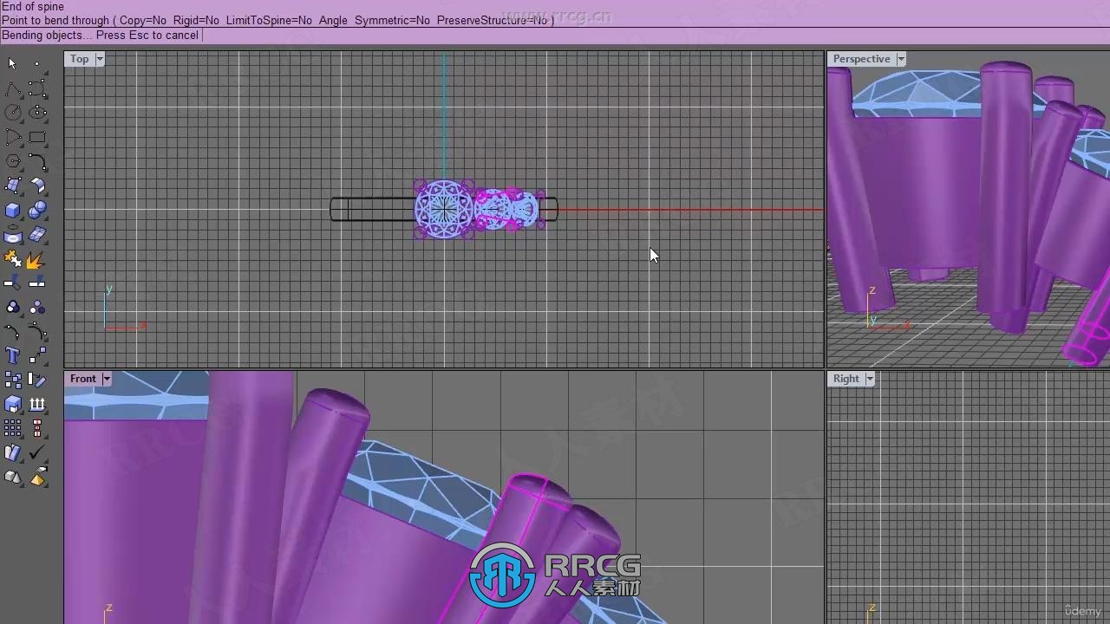
Task: Select the single Point tool
Action: click(37, 63)
